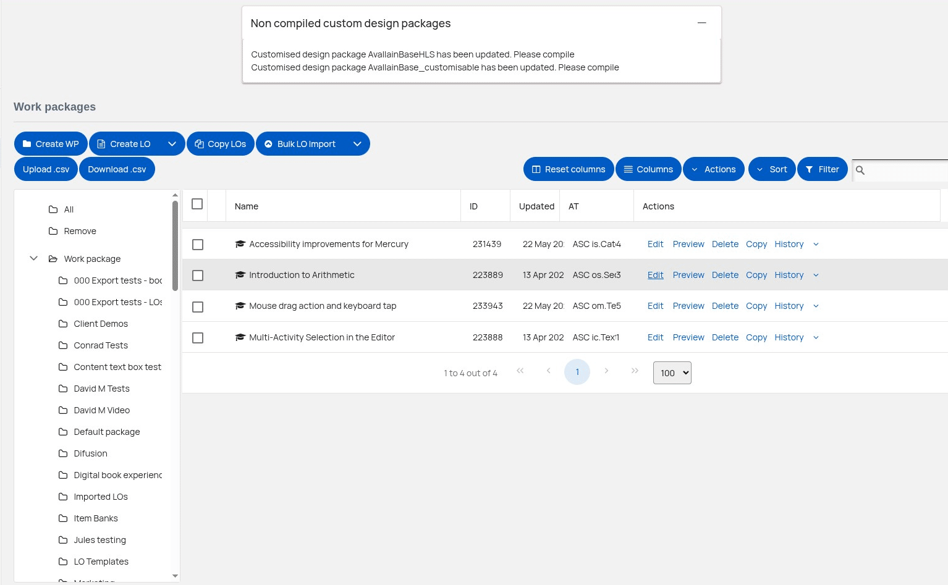The image size is (948, 585).
Task: Click David M Video folder icon
Action: (63, 410)
